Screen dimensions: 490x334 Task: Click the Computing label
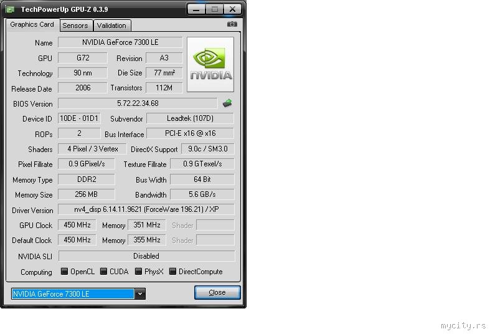[36, 272]
